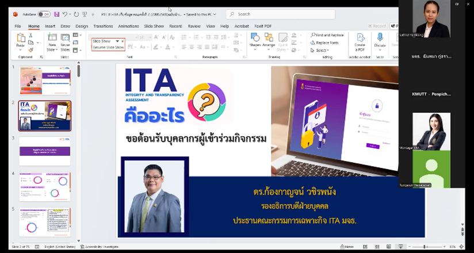The height and width of the screenshot is (253, 474).
Task: Undo the last action
Action: 64,14
